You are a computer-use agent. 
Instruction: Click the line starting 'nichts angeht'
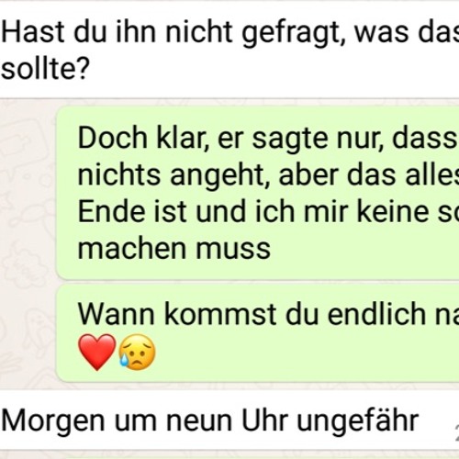tap(268, 175)
